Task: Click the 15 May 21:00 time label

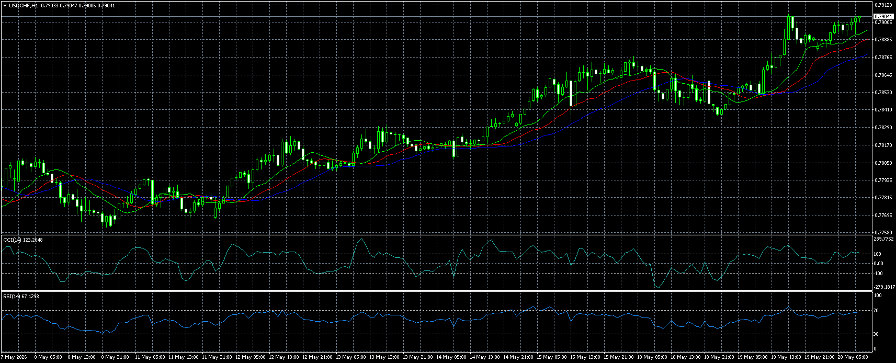Action: (619, 357)
